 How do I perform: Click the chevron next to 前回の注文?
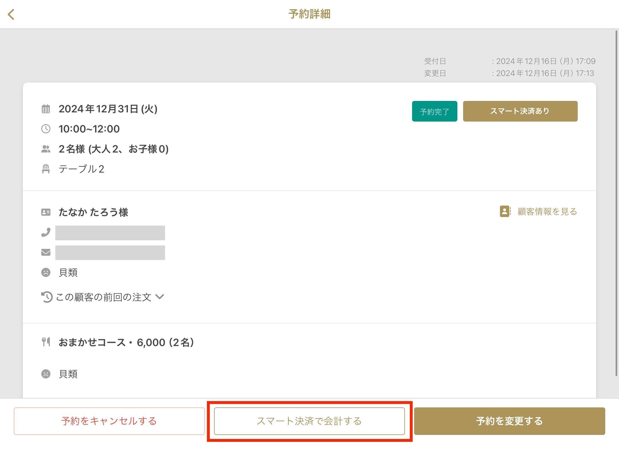coord(160,297)
